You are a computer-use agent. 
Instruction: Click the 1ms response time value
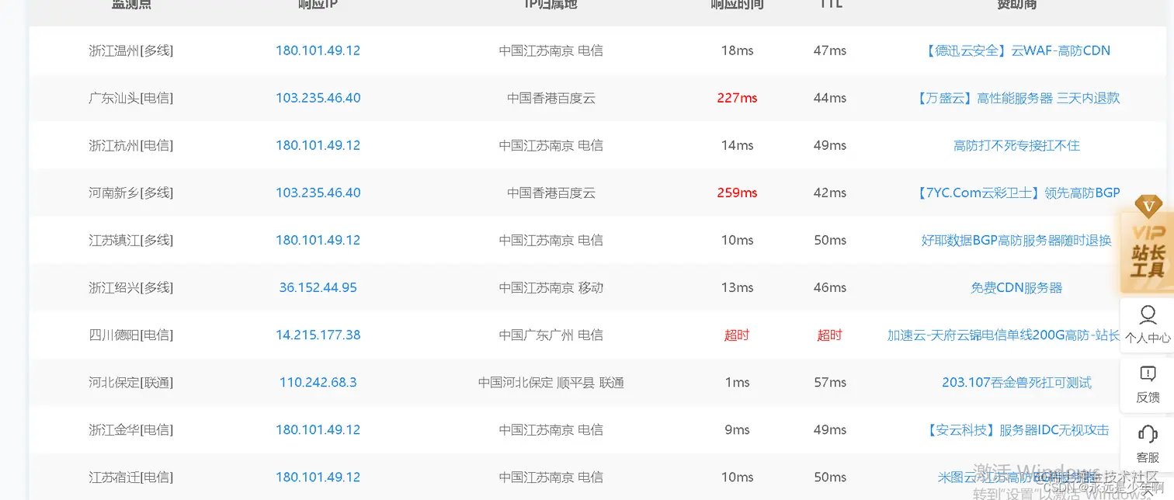[x=737, y=382]
